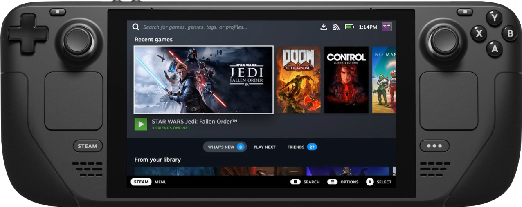
Task: Click the on-screen STEAM menu pill
Action: pyautogui.click(x=141, y=182)
